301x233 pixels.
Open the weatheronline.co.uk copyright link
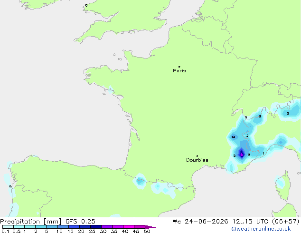tap(261, 229)
